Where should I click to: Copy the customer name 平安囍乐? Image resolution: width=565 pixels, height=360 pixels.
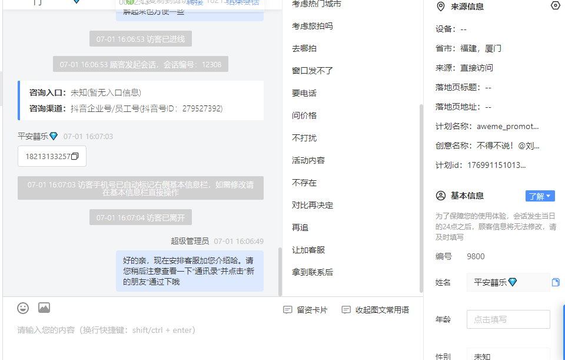pos(556,282)
